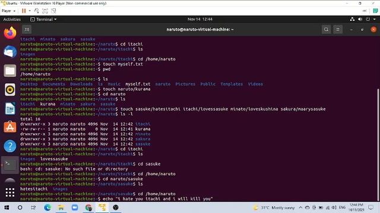Select the Terminal icon in dock
Viewport: 380px width, 213px height.
[x=10, y=165]
